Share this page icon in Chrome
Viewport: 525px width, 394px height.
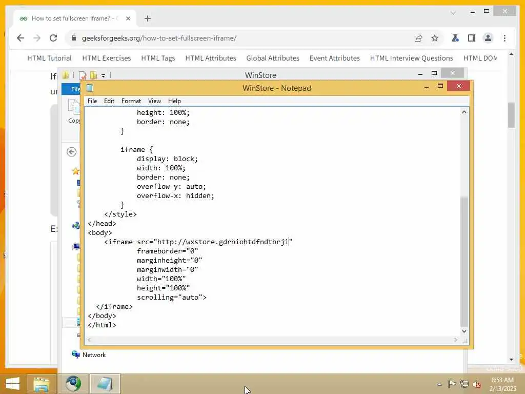pos(418,38)
